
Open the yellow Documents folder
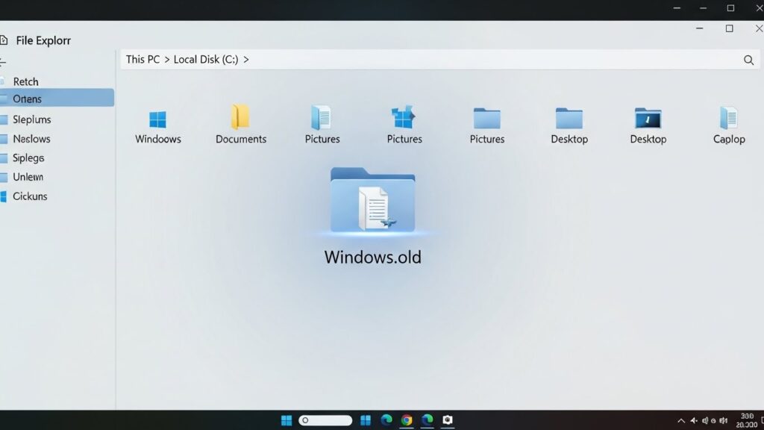(240, 119)
